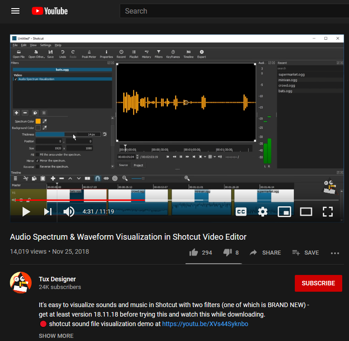349x341 pixels.
Task: Share this video
Action: pyautogui.click(x=265, y=252)
